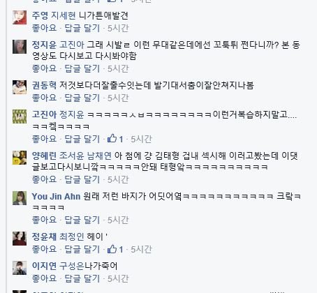Image resolution: width=317 pixels, height=293 pixels.
Task: Open tagged user 지세현's profile
Action: tap(64, 15)
